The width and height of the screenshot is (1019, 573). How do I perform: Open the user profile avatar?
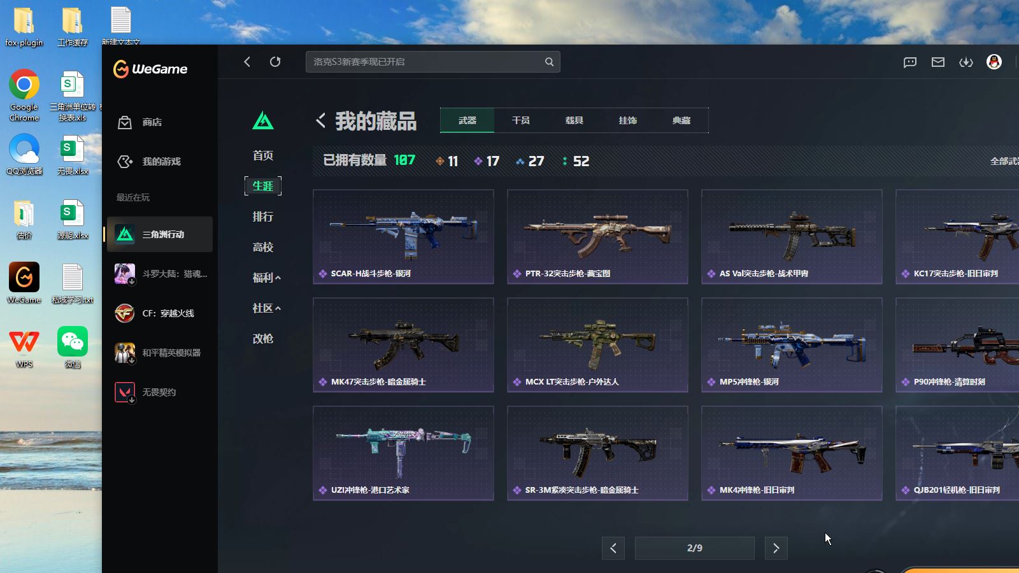pyautogui.click(x=994, y=62)
